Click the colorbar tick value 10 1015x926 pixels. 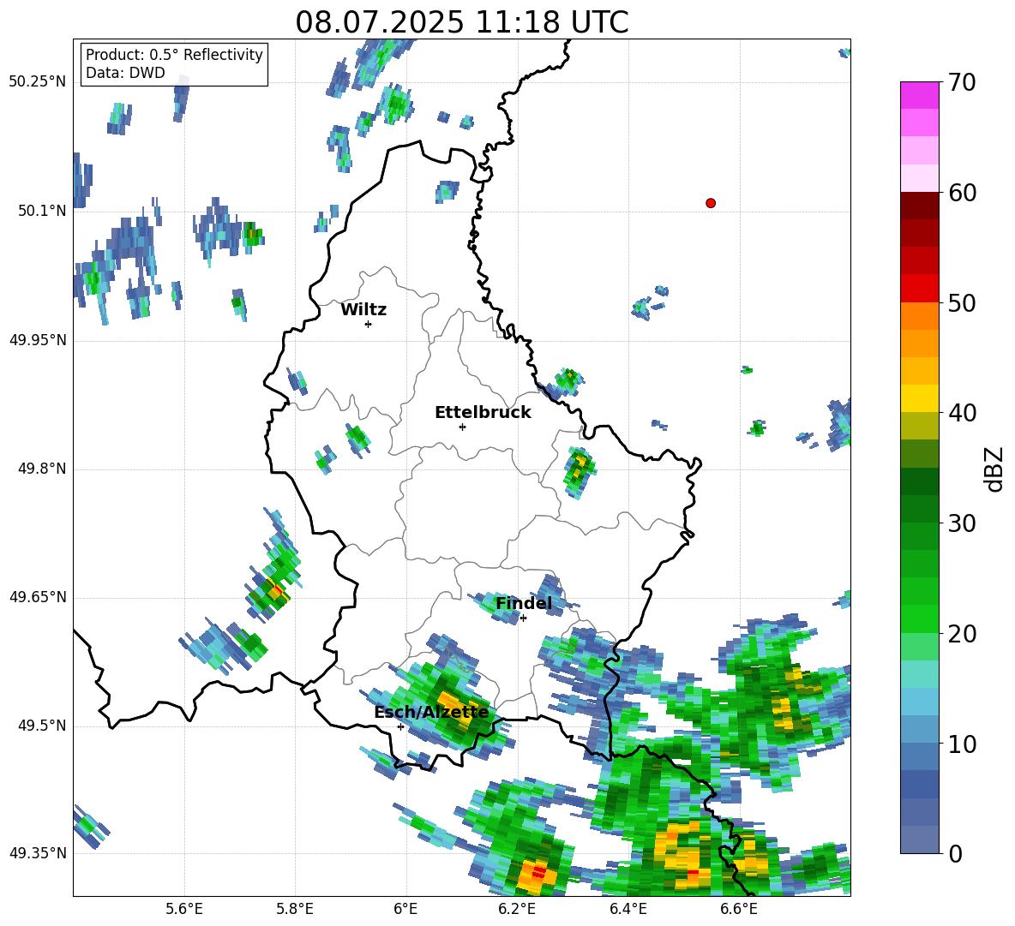[x=962, y=744]
